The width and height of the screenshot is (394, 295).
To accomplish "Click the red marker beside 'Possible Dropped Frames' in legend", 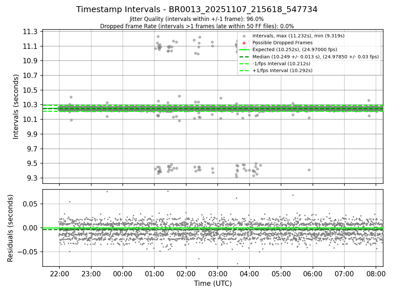I will pos(244,43).
